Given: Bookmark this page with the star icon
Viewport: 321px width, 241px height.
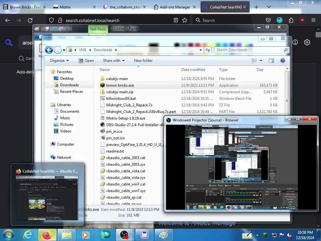Looking at the screenshot, I should (x=185, y=20).
